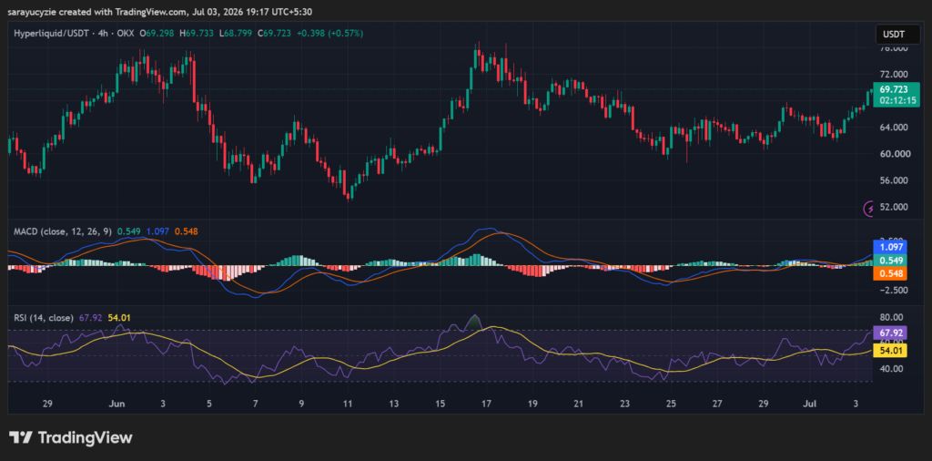Click the 56.000 price axis label
Image resolution: width=932 pixels, height=461 pixels.
(x=894, y=180)
